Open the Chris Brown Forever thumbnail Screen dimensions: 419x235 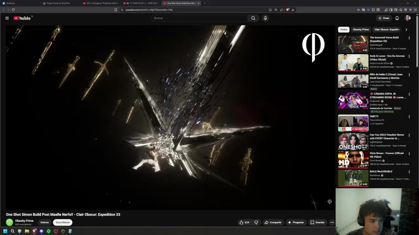click(353, 160)
